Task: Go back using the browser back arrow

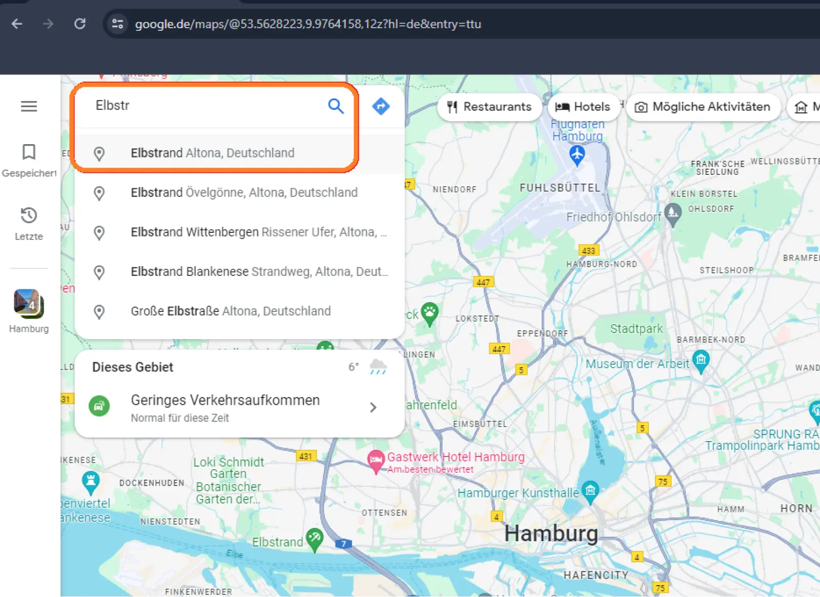Action: pyautogui.click(x=17, y=24)
